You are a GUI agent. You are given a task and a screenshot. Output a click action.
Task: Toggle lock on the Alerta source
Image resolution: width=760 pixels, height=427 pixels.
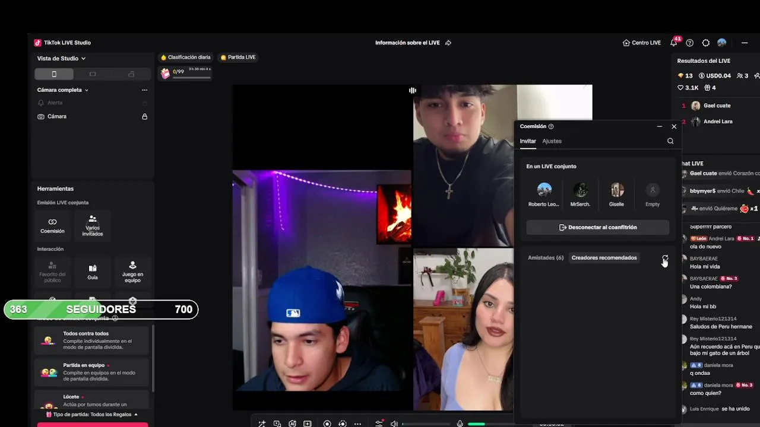(x=144, y=103)
